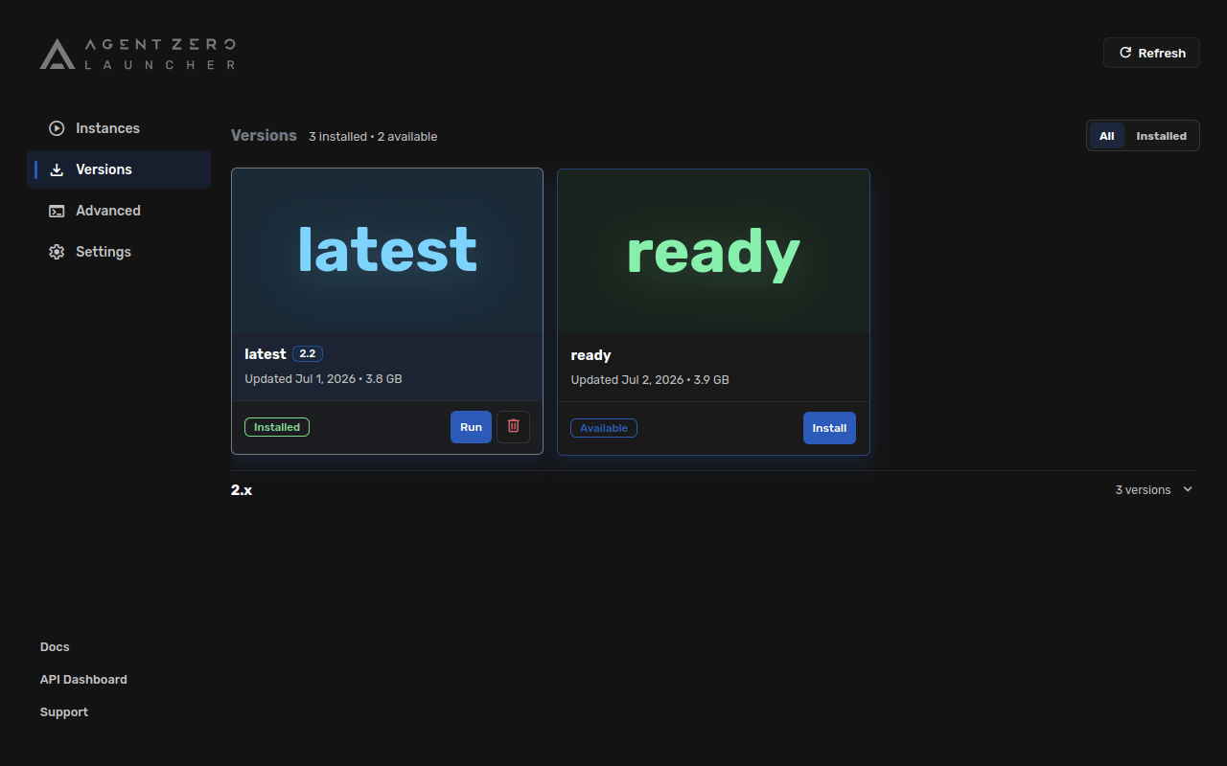Open the Instances section

pyautogui.click(x=119, y=128)
